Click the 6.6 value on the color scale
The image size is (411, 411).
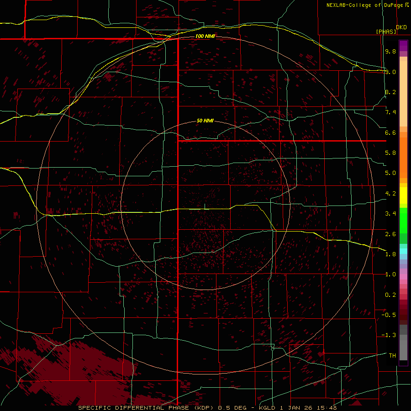point(390,132)
